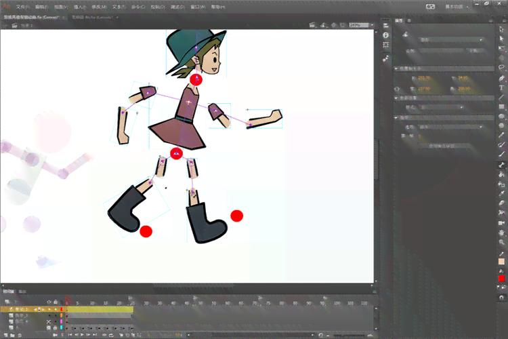Select the Subselection tool

point(501,39)
